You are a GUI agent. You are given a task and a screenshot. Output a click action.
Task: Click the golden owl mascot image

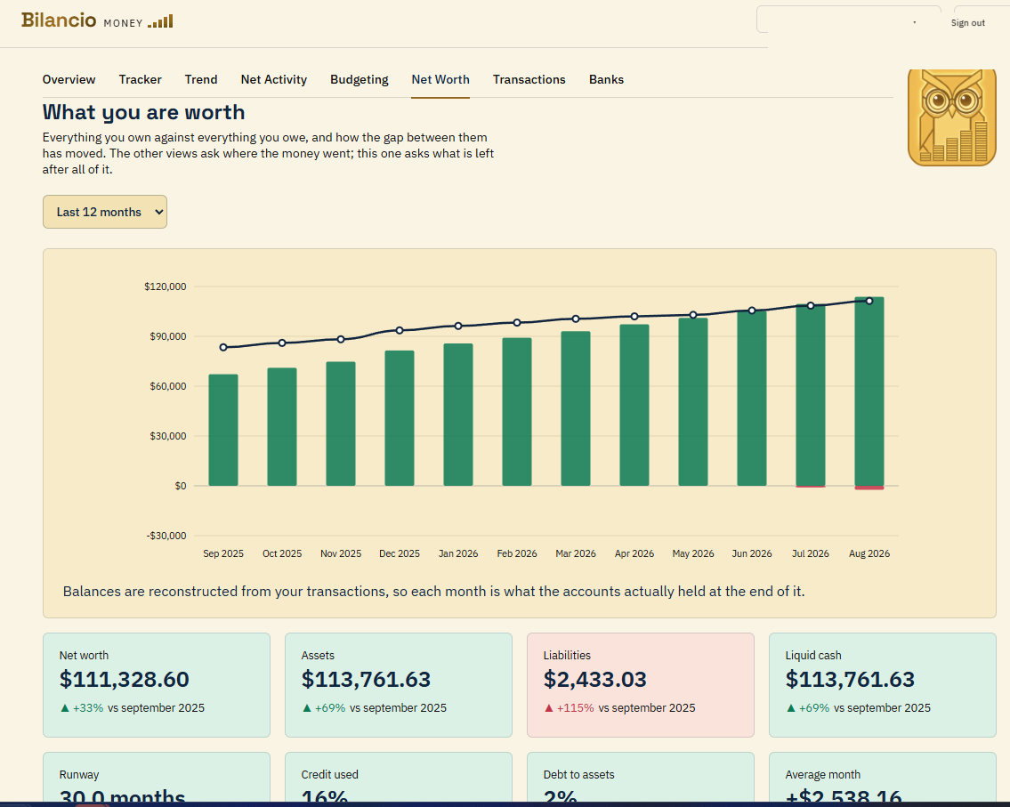952,117
